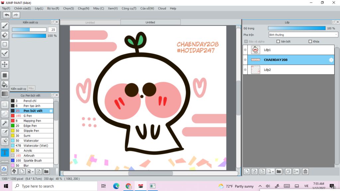Create a new layer
The image size is (340, 191).
pos(247,171)
